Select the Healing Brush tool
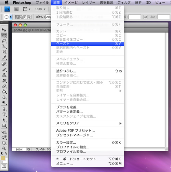 4,64
